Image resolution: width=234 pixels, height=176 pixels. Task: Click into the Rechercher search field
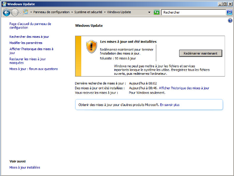click(194, 12)
